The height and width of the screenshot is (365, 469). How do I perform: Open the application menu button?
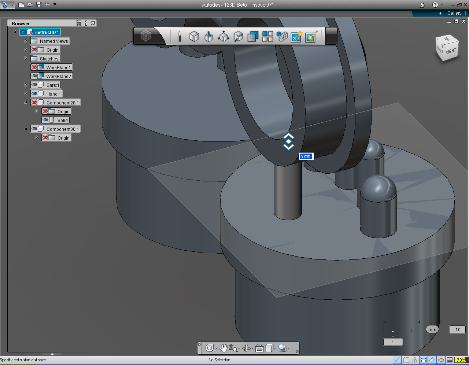pyautogui.click(x=7, y=5)
